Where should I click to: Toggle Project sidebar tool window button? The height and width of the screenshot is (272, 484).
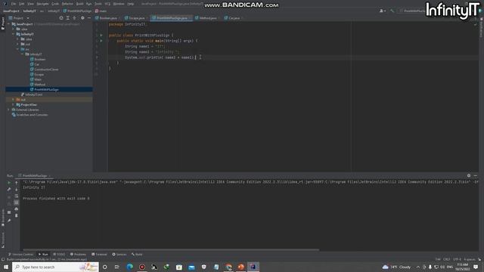[x=3, y=23]
